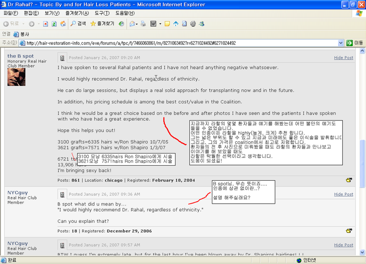This screenshot has width=366, height=264.
Task: Click the 연결 Links toolbar label
Action: 6,34
